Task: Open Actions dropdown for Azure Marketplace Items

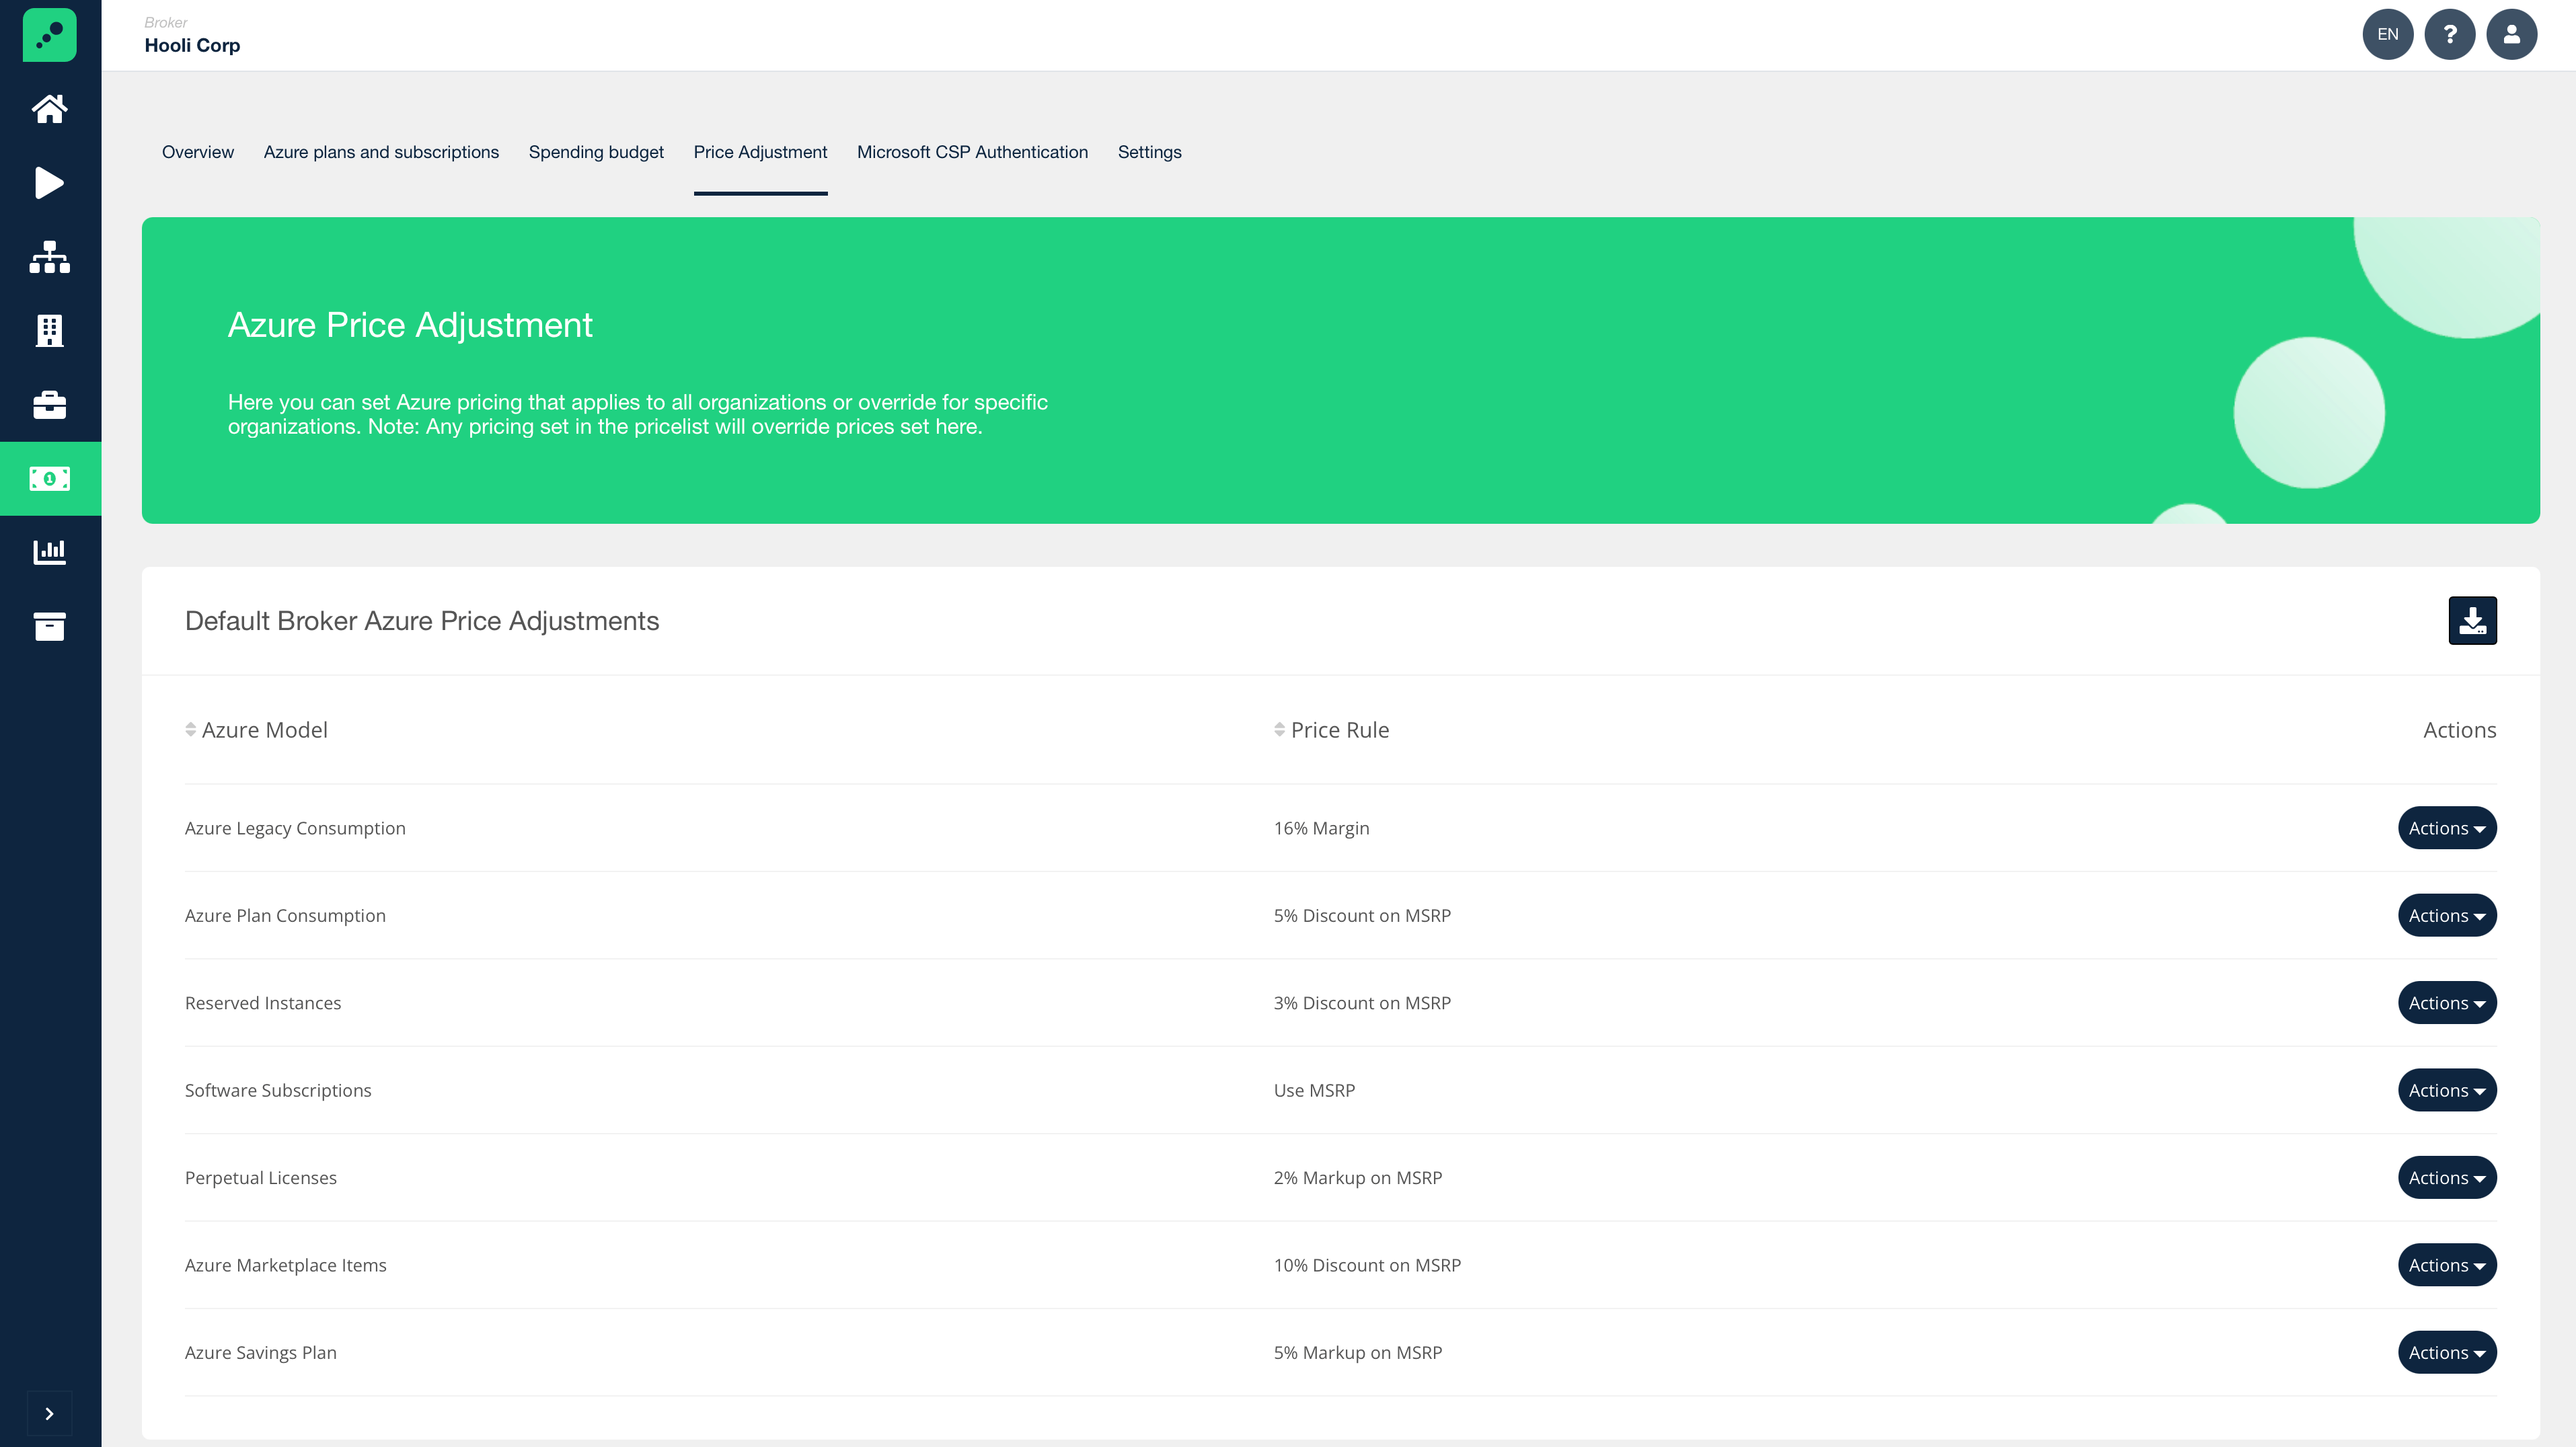Action: (2447, 1265)
